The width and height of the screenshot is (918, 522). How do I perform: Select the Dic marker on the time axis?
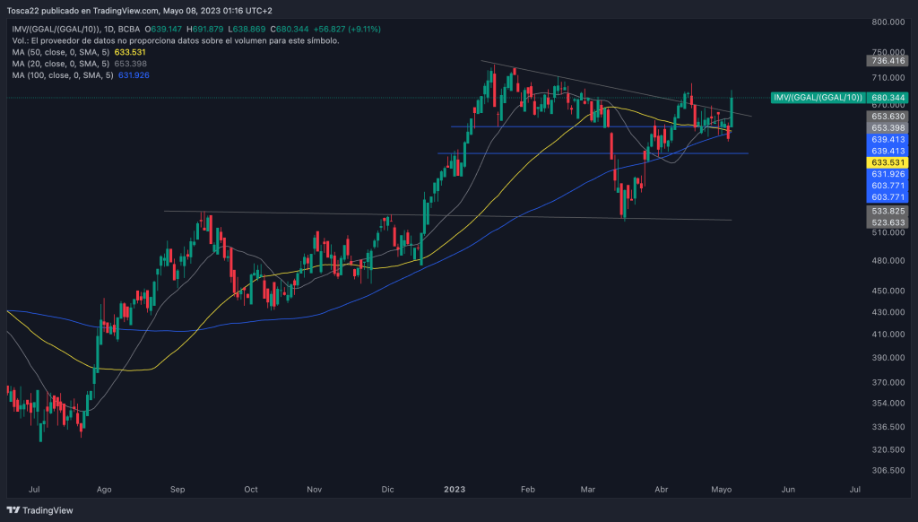387,490
